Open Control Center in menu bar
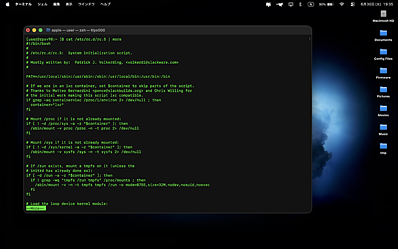The height and width of the screenshot is (249, 398). pos(352,4)
